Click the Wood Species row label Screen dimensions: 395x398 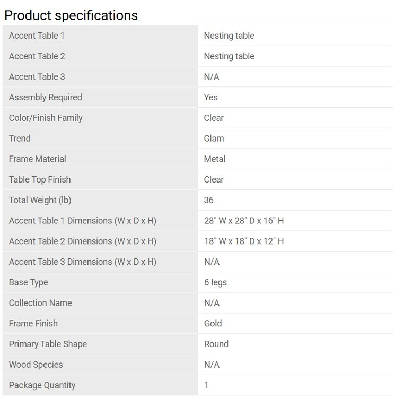(36, 365)
